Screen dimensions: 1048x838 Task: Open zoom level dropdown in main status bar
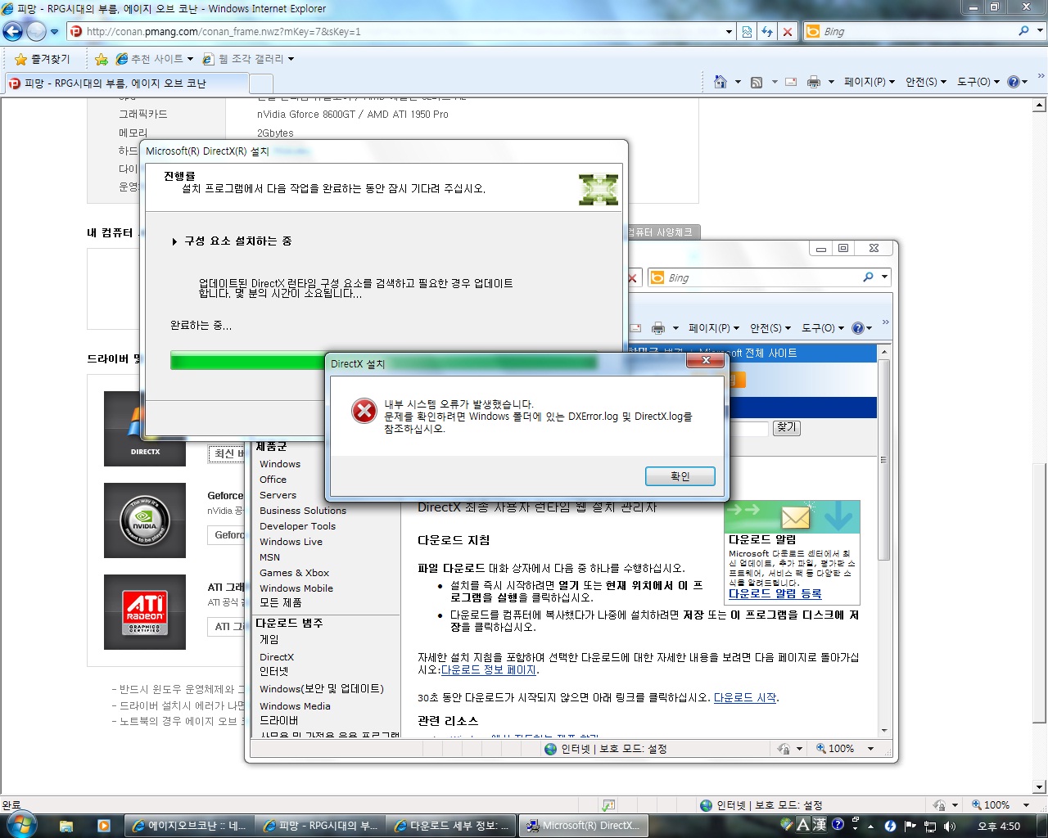1026,805
